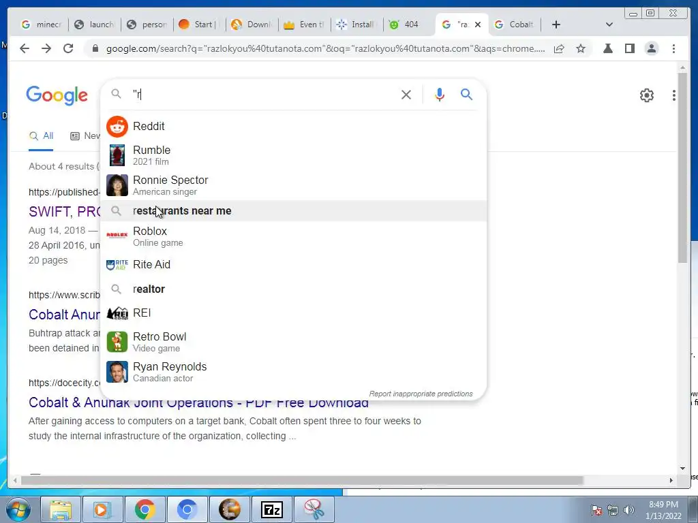Click Report inappropriate predictions
The width and height of the screenshot is (698, 523).
pos(421,394)
